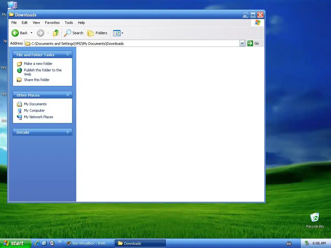Collapse the Other Places panel
The image size is (331, 248).
click(68, 95)
